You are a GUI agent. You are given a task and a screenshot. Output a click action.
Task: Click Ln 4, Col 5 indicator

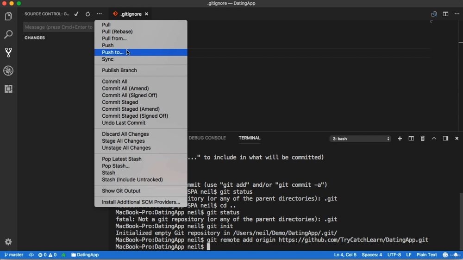point(345,255)
